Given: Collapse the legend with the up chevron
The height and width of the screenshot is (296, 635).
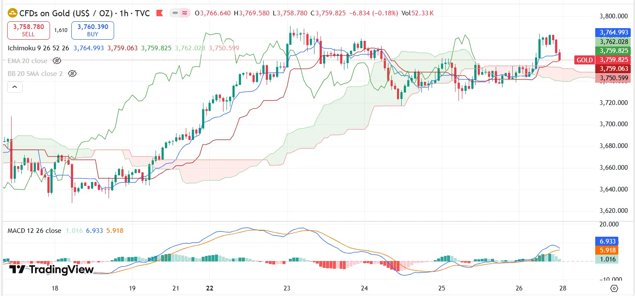Looking at the screenshot, I should coord(15,87).
